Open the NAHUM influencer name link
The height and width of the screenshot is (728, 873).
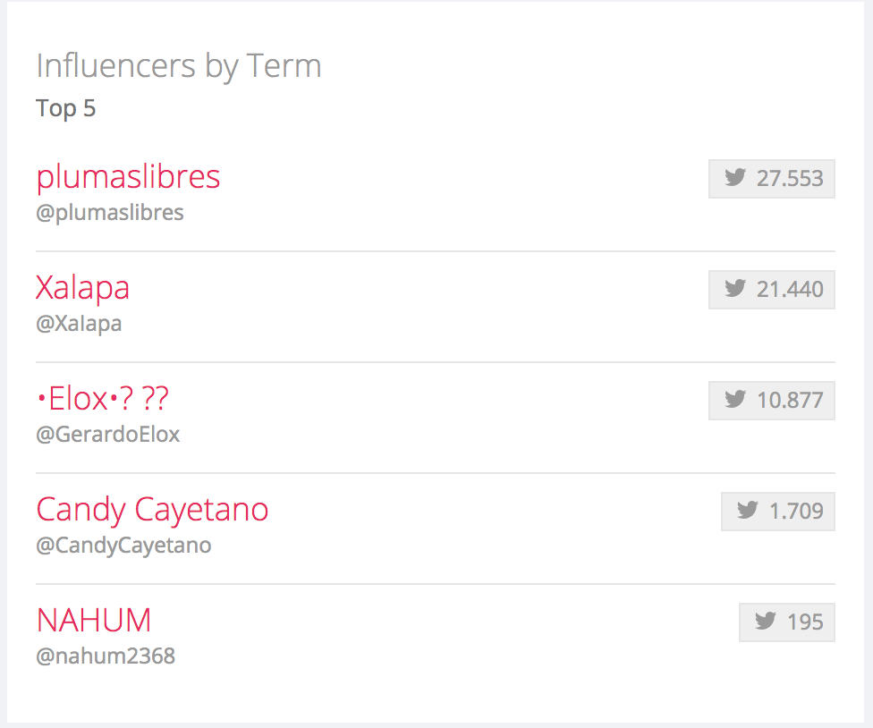(94, 620)
